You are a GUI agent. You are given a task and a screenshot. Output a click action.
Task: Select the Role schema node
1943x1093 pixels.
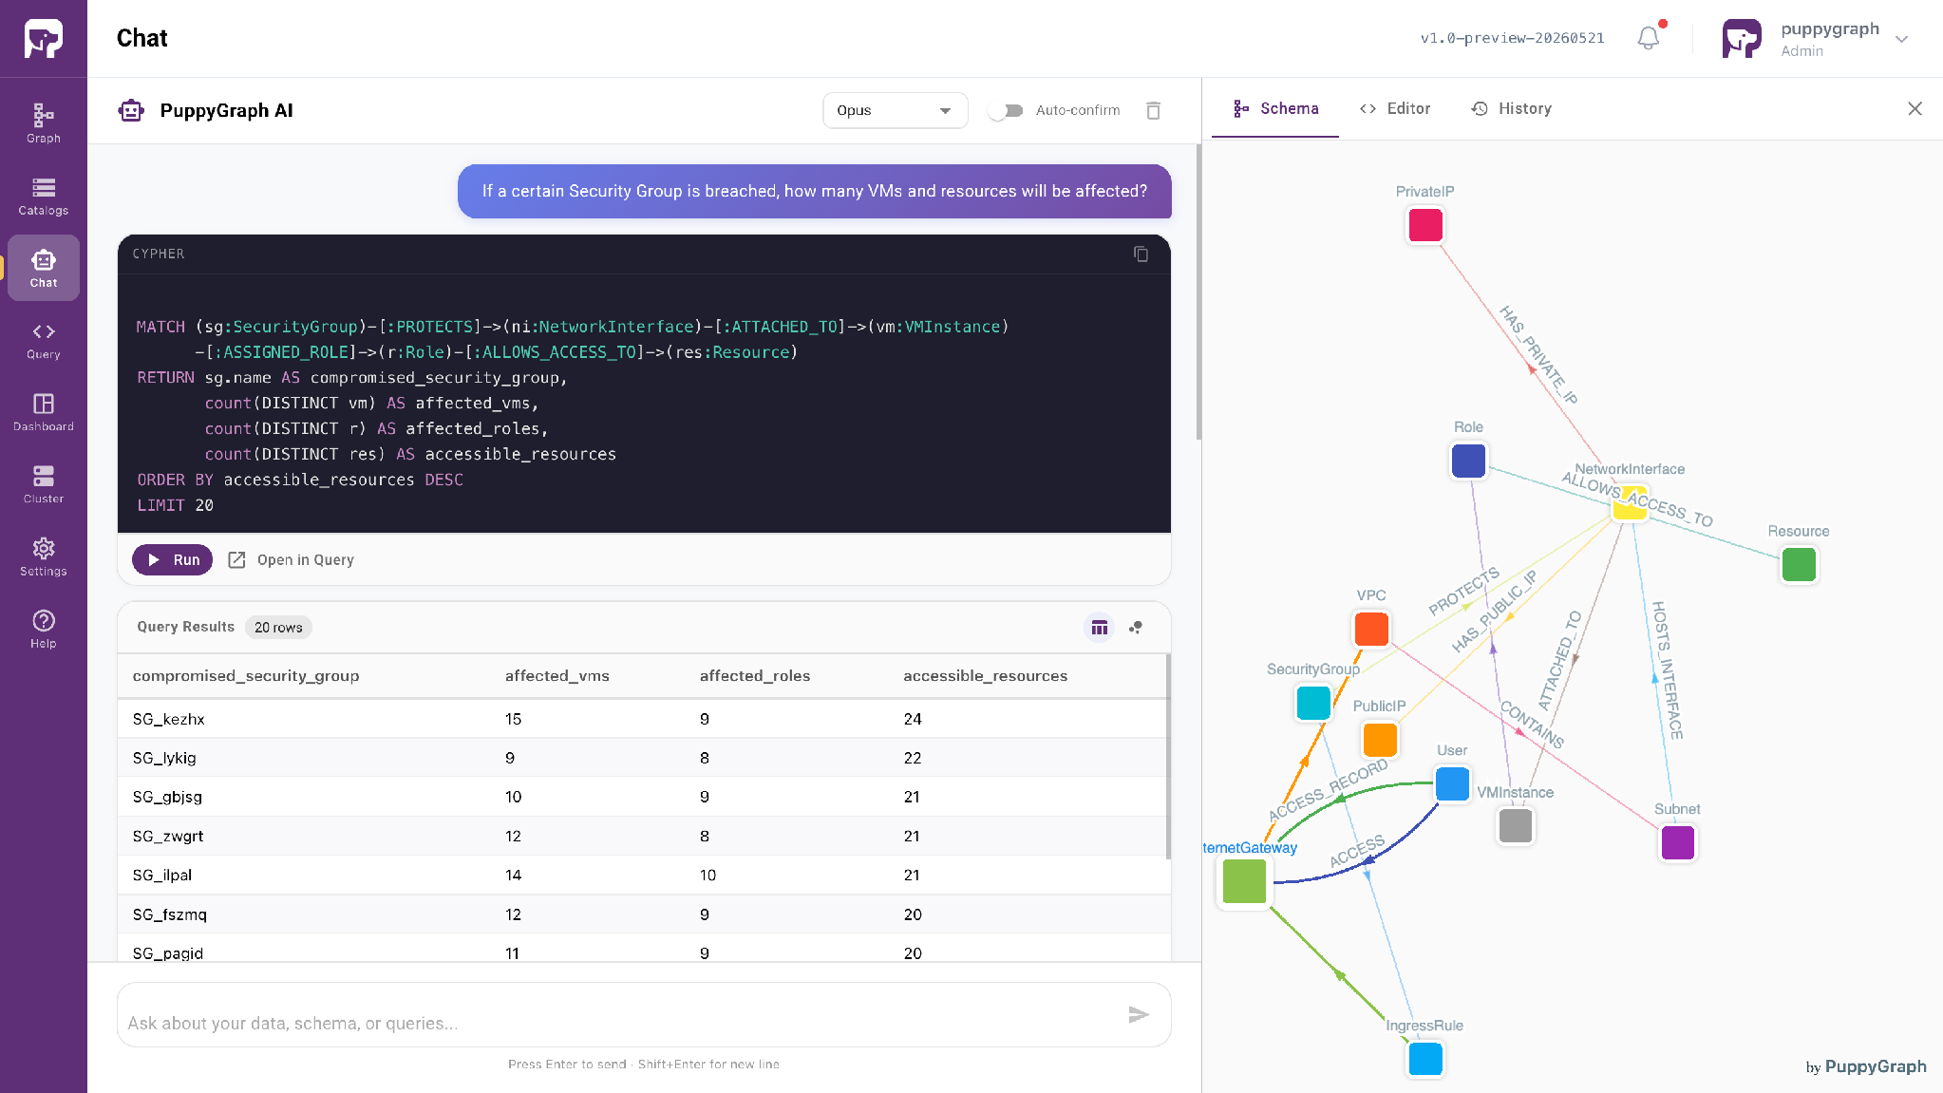[x=1469, y=462]
